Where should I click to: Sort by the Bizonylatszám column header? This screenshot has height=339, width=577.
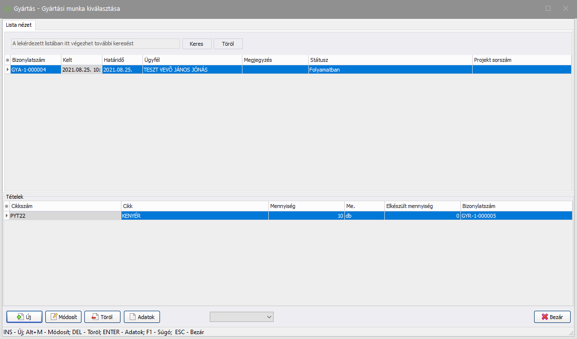pos(35,60)
